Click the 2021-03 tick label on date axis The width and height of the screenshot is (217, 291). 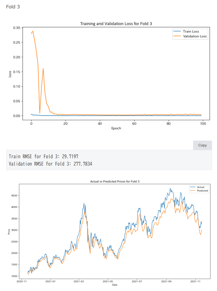coord(79,281)
